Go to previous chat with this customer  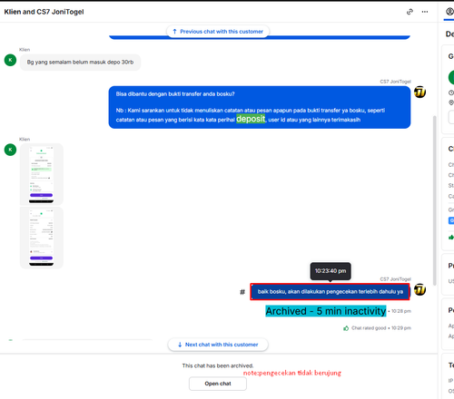tap(218, 32)
